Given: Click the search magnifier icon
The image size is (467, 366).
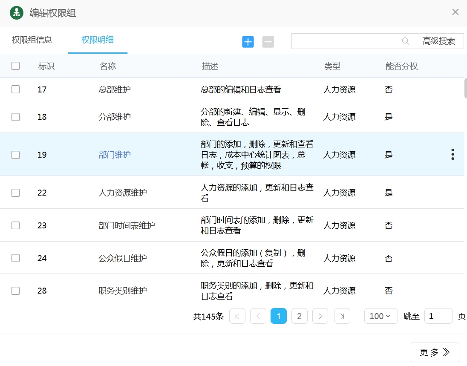Looking at the screenshot, I should click(405, 41).
